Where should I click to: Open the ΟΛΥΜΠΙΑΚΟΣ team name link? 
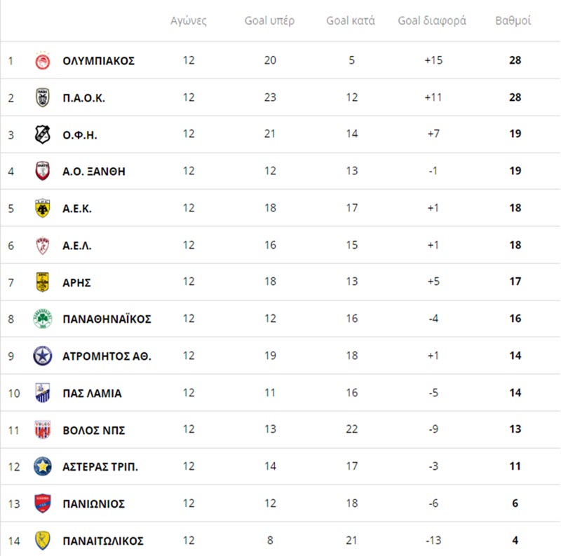(x=98, y=61)
